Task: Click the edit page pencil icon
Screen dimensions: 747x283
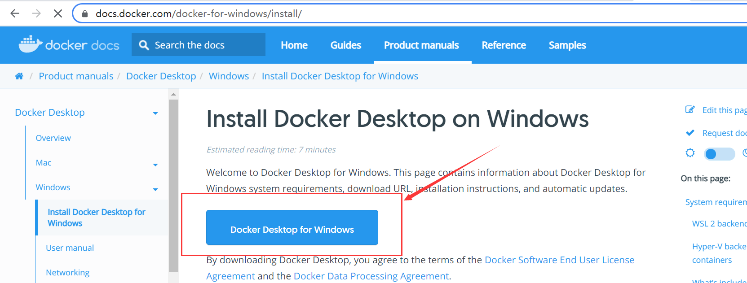Action: [x=690, y=110]
